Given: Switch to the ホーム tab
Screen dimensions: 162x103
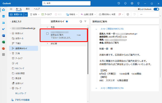Looking at the screenshot, I should (19, 9).
